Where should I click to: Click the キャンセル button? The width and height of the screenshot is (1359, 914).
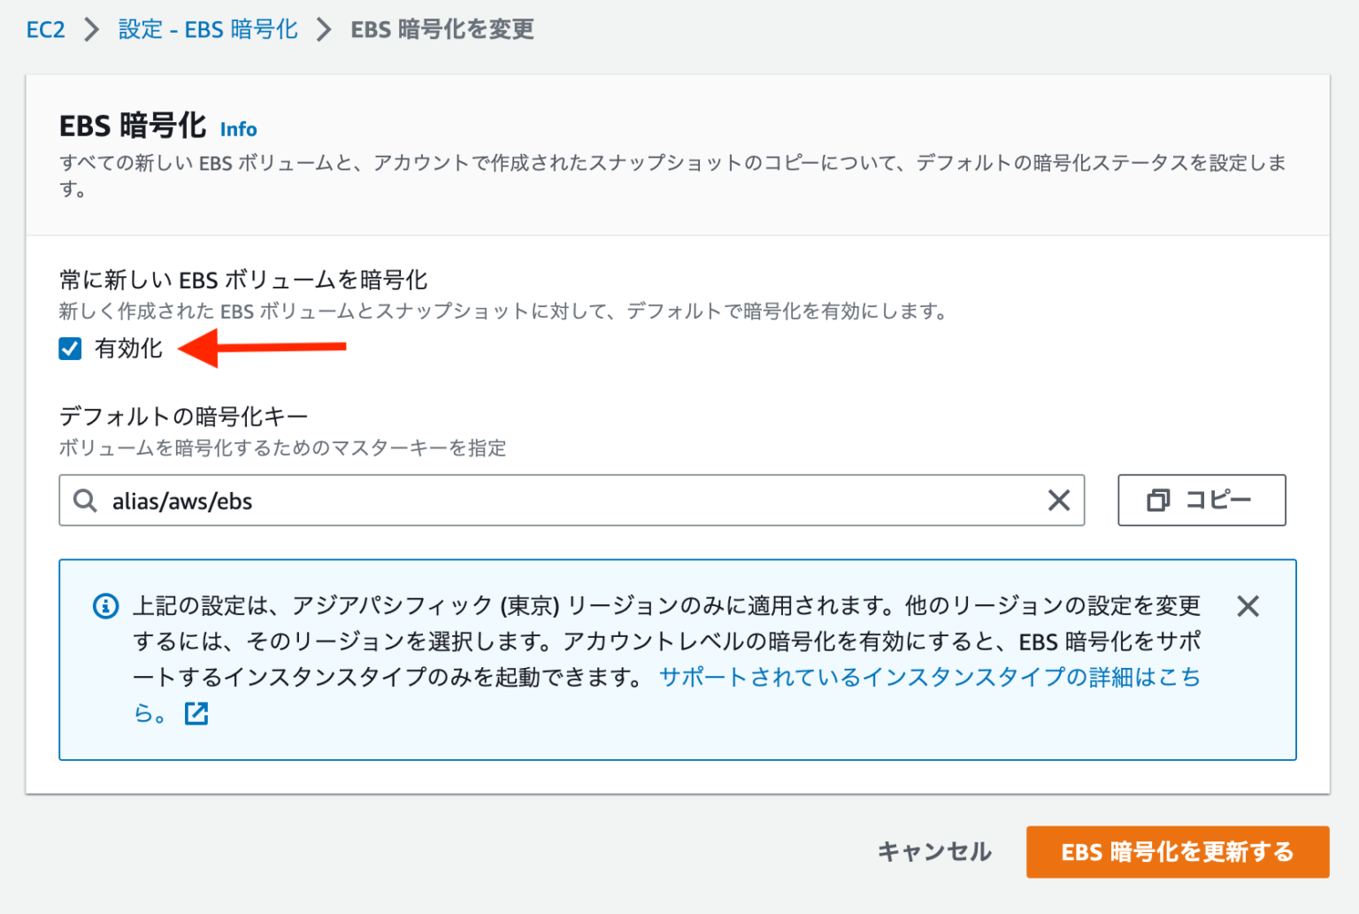[x=933, y=852]
